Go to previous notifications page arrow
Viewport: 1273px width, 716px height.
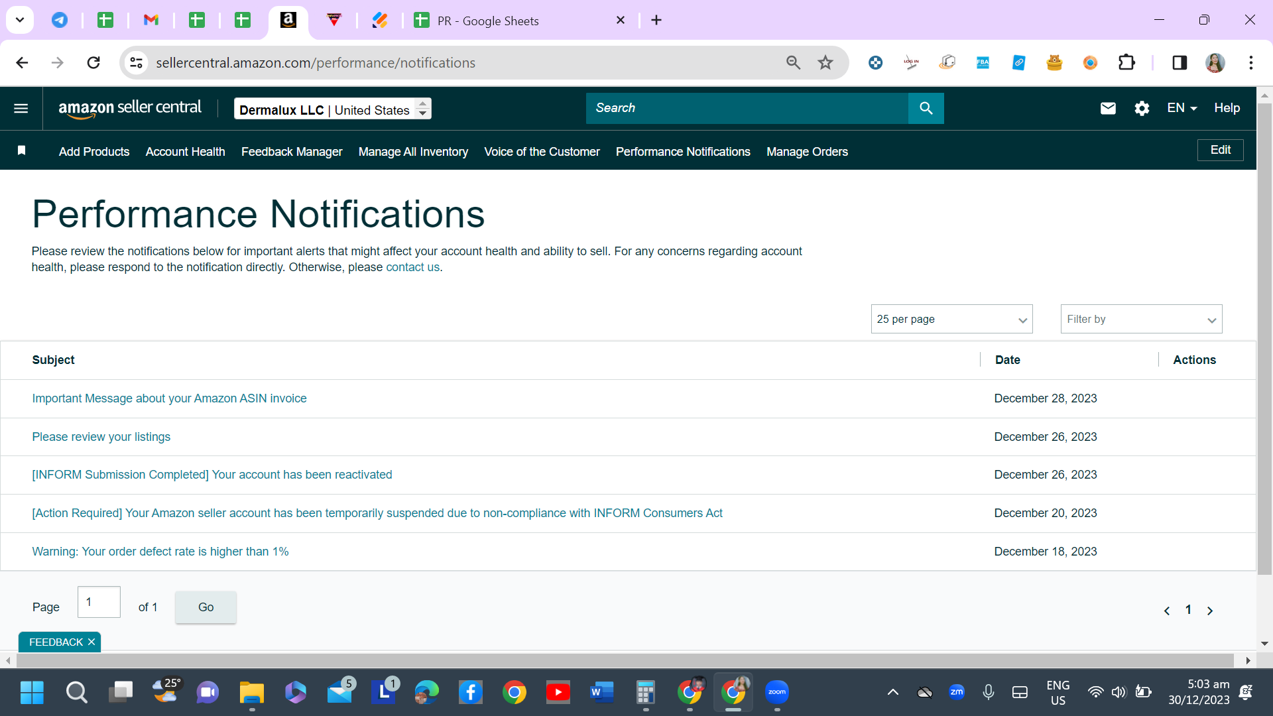tap(1167, 611)
